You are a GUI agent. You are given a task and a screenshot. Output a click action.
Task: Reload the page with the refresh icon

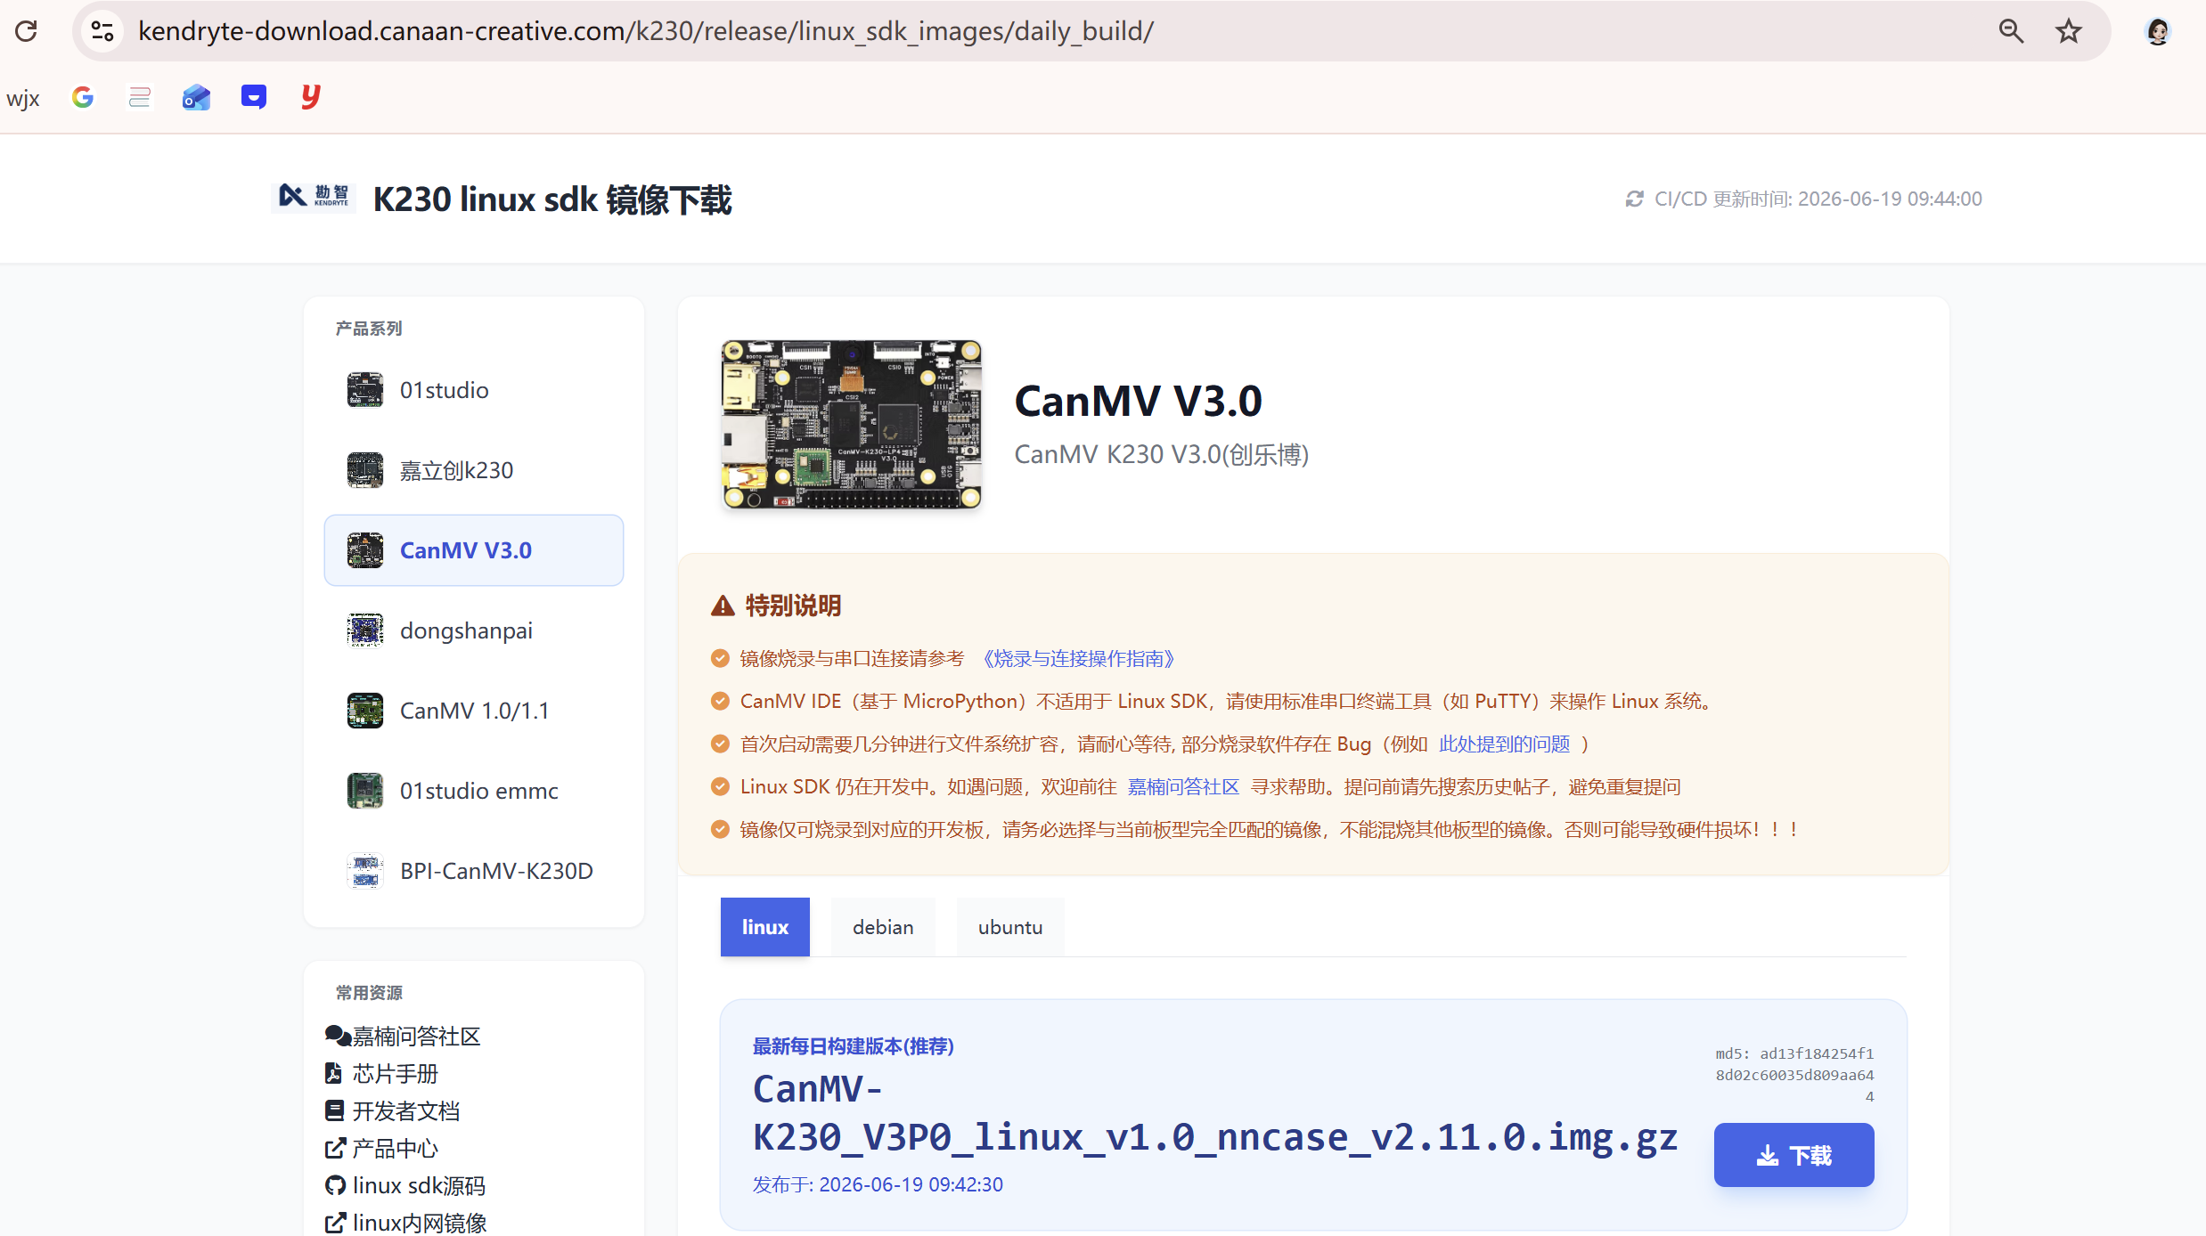(27, 31)
